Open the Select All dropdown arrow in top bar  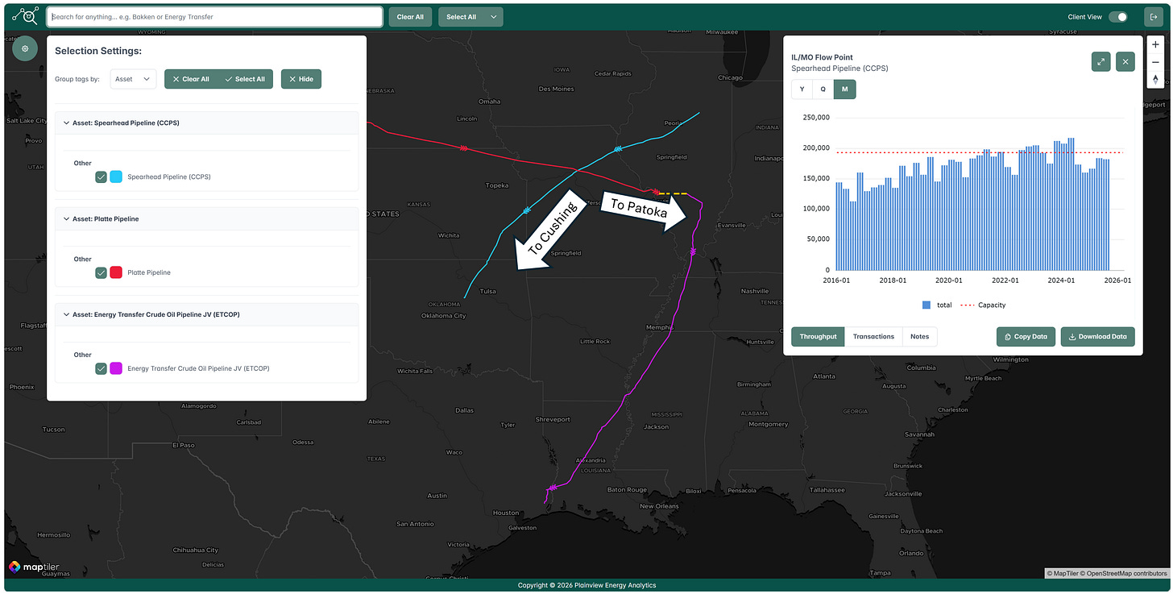click(x=493, y=17)
